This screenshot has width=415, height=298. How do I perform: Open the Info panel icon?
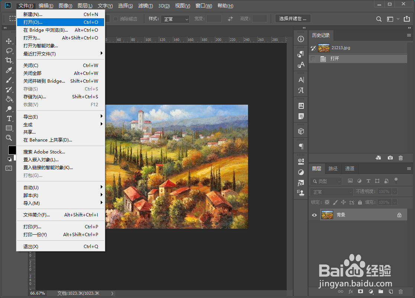pyautogui.click(x=301, y=39)
